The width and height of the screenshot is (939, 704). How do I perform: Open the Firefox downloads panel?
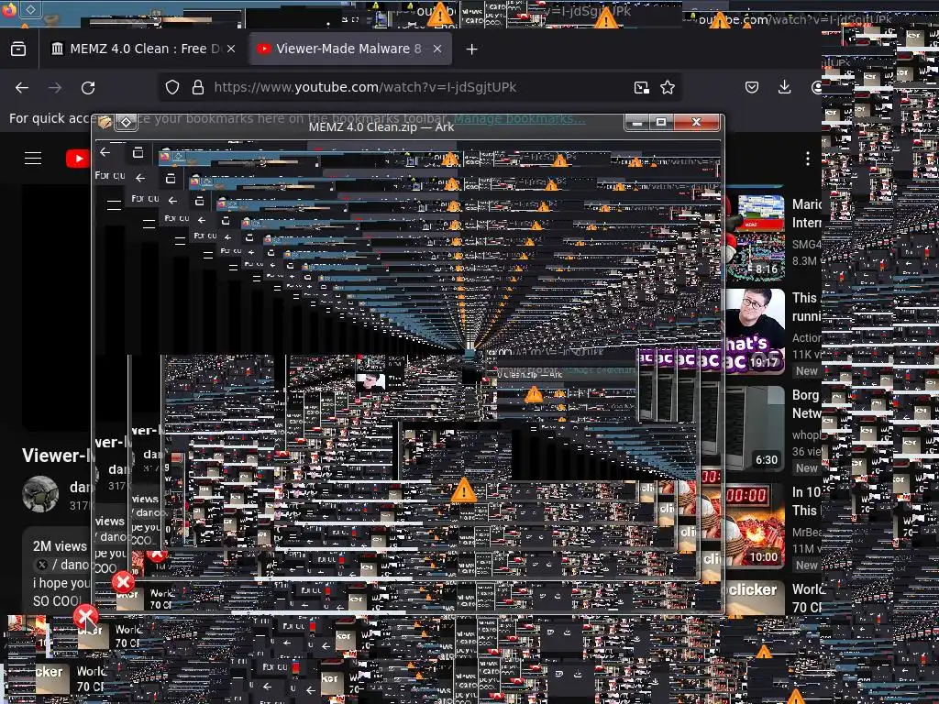tap(785, 87)
